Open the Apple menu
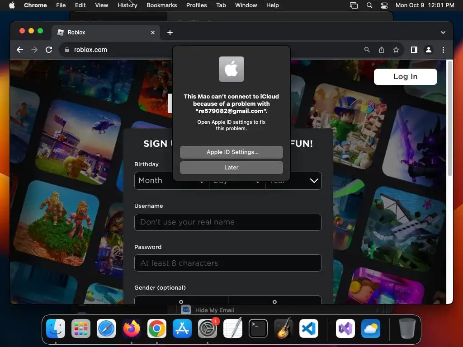The width and height of the screenshot is (463, 347). click(12, 5)
